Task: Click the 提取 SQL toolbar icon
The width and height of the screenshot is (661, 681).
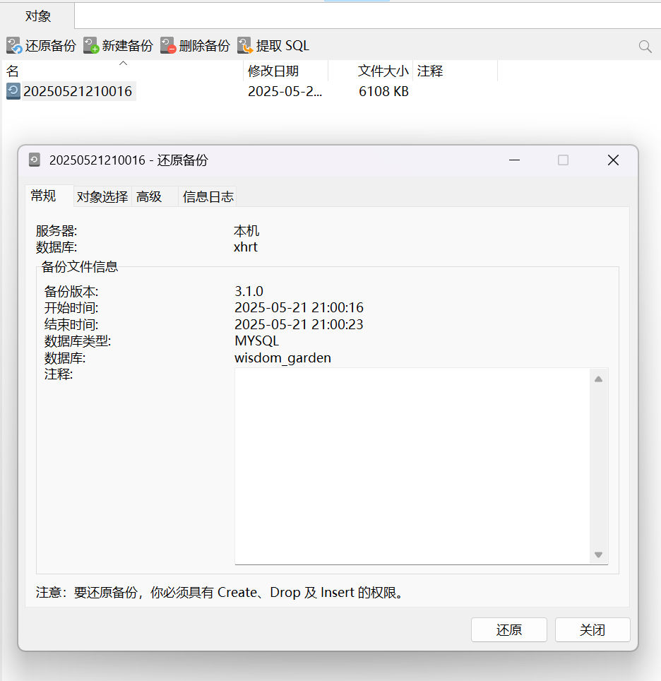Action: (x=245, y=46)
